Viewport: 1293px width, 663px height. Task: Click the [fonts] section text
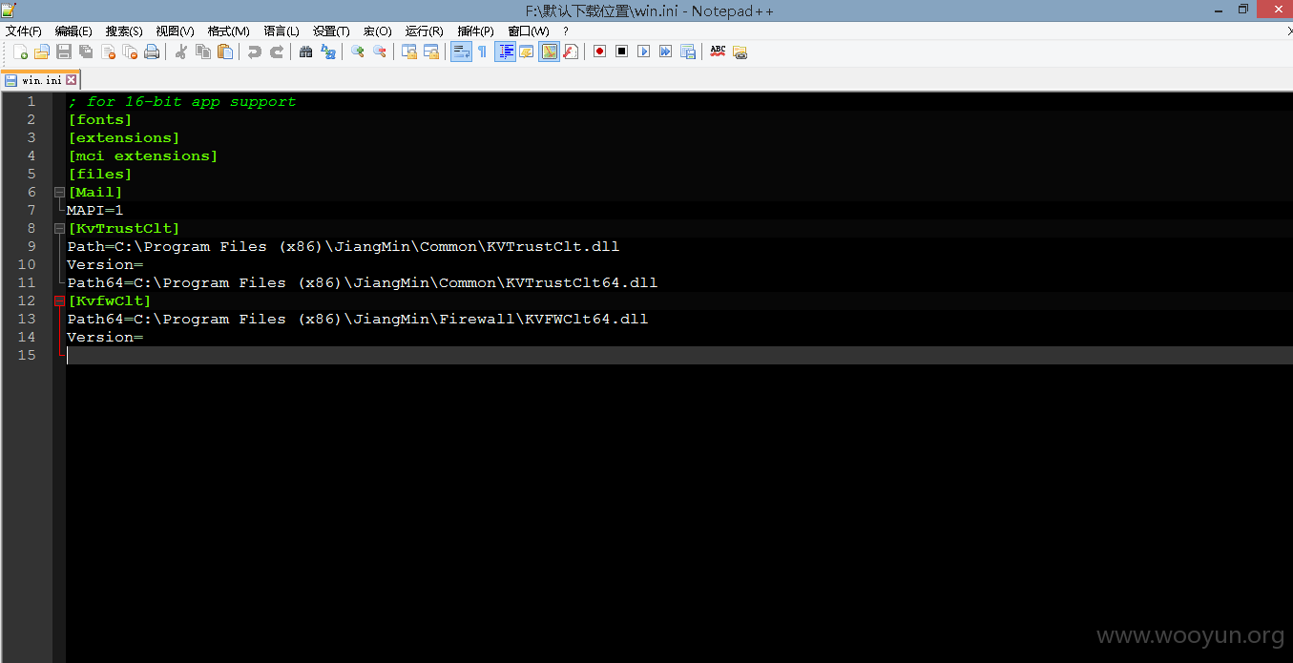pyautogui.click(x=100, y=119)
